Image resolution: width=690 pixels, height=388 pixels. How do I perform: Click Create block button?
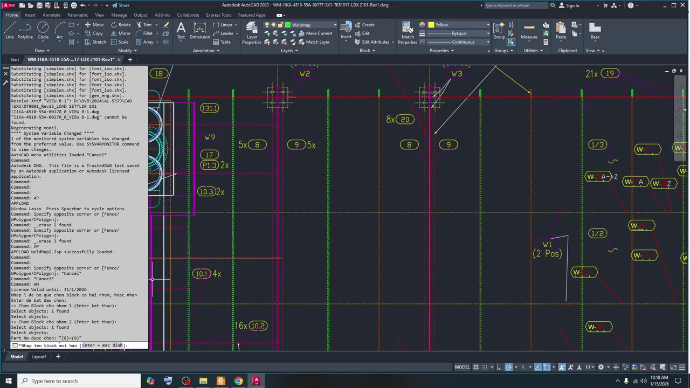[x=365, y=25]
